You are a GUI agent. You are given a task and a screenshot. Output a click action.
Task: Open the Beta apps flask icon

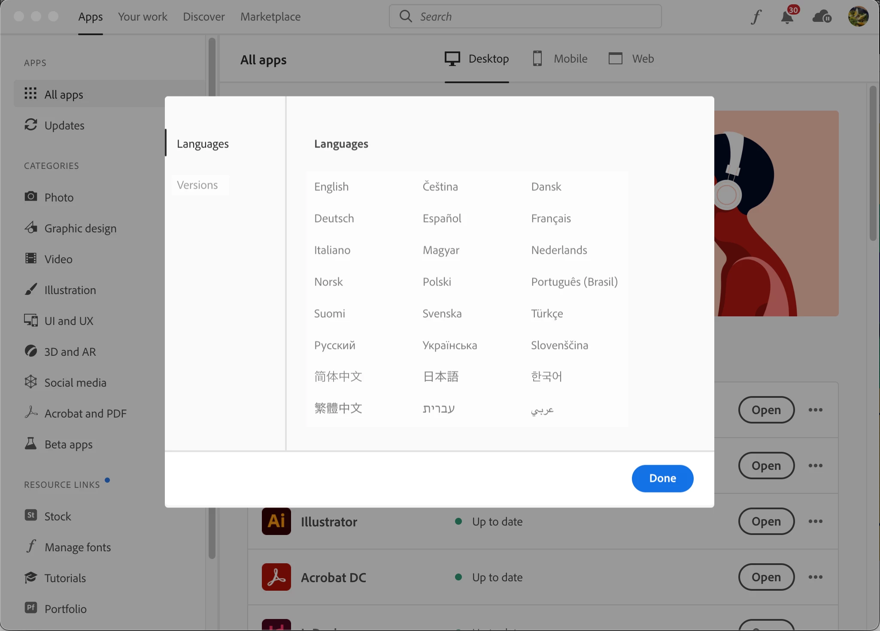pos(31,444)
